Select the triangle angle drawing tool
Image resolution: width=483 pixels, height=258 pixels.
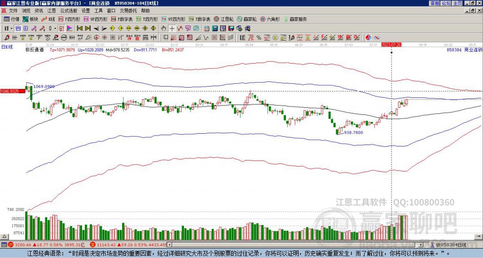tap(88, 38)
